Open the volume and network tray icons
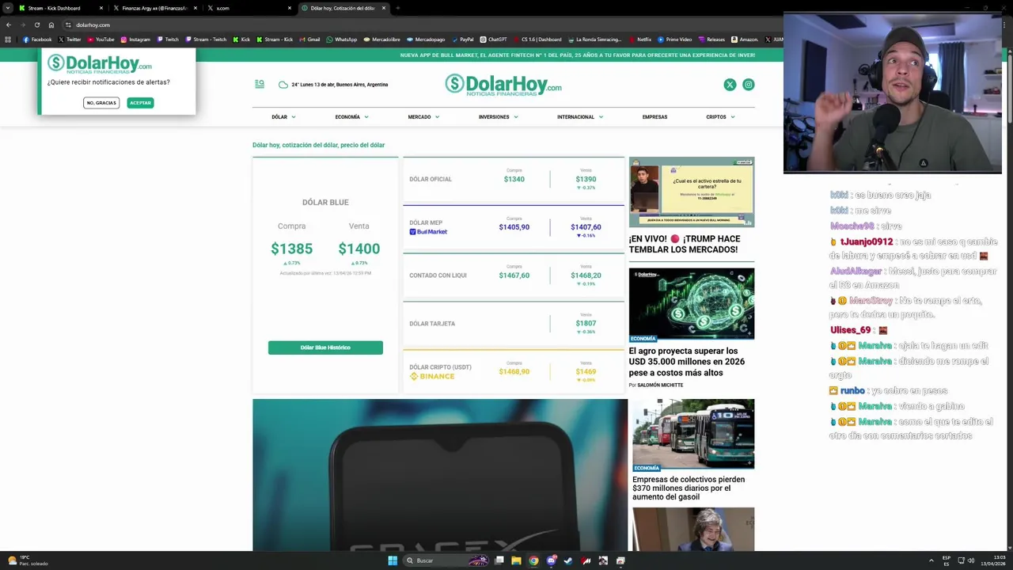The width and height of the screenshot is (1013, 570). pos(966,560)
